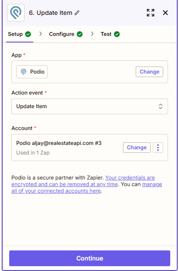Viewport: 179px width, 271px height.
Task: Click the chevron between Setup and Configure
Action: (x=40, y=34)
